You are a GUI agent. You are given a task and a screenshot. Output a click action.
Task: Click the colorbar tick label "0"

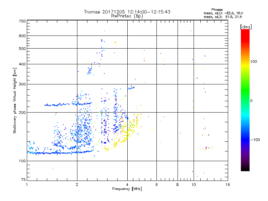pos(251,101)
